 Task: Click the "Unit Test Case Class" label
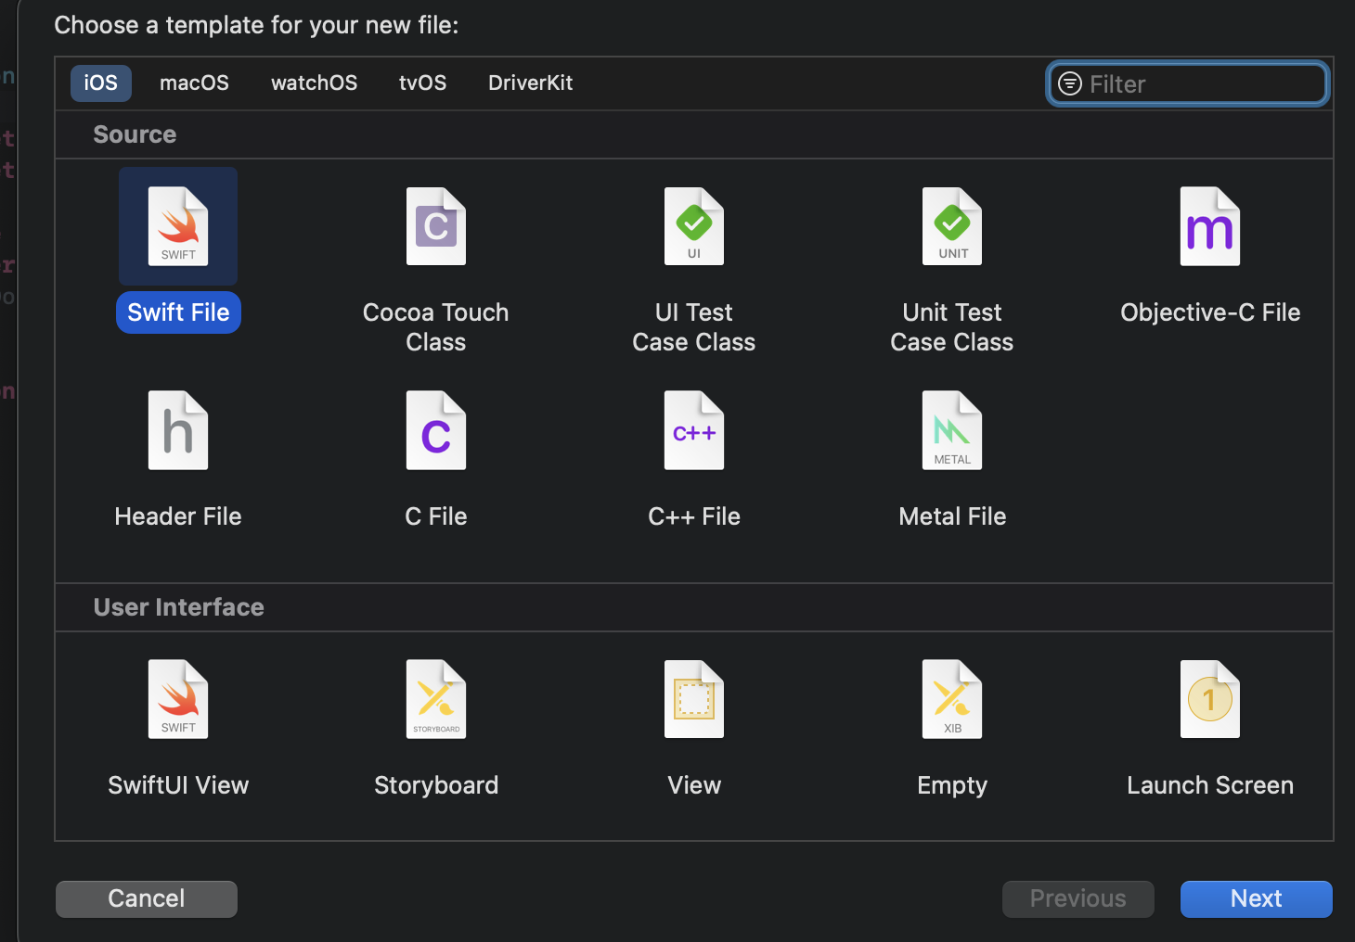[x=952, y=327]
